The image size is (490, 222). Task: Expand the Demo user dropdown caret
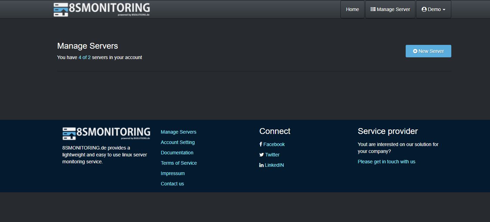[444, 10]
